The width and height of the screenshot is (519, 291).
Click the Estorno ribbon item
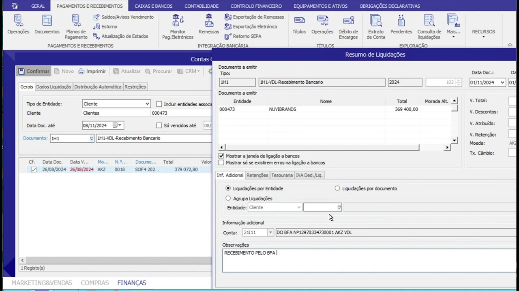pos(105,27)
